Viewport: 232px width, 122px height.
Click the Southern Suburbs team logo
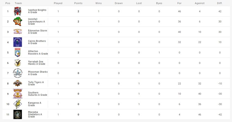tap(17, 94)
